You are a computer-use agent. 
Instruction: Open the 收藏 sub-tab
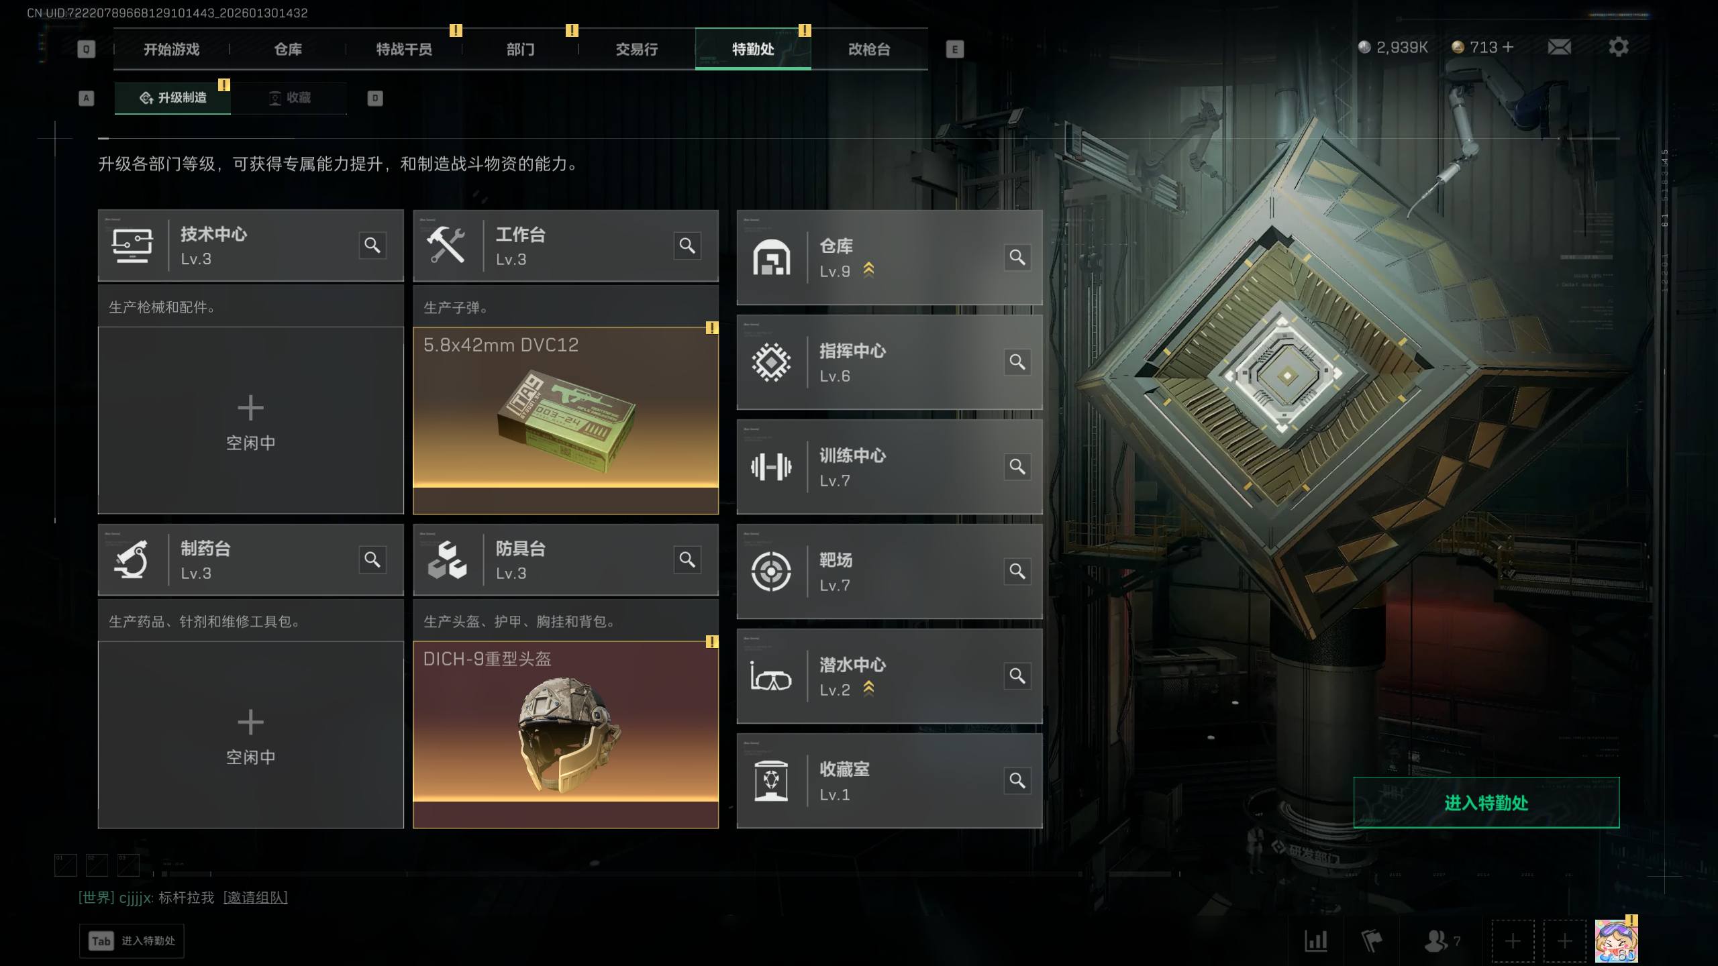point(289,98)
